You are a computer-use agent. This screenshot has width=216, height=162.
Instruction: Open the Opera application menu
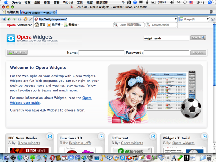tap(16, 3)
